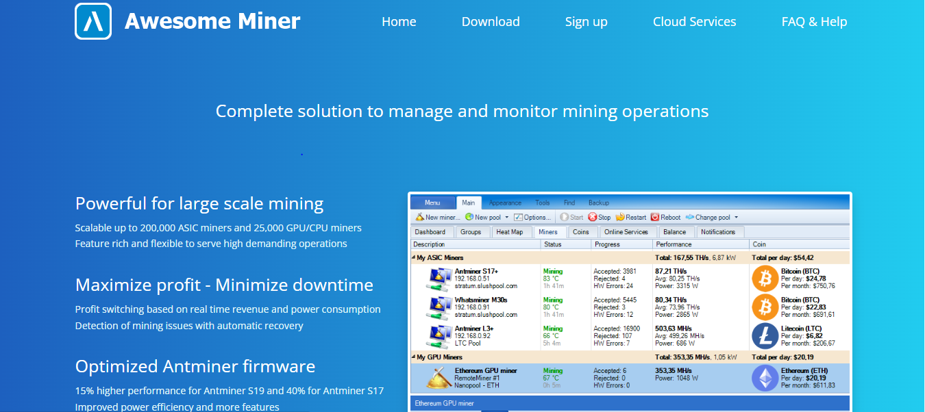Click the '87,21 TH/s' performance value

click(672, 272)
